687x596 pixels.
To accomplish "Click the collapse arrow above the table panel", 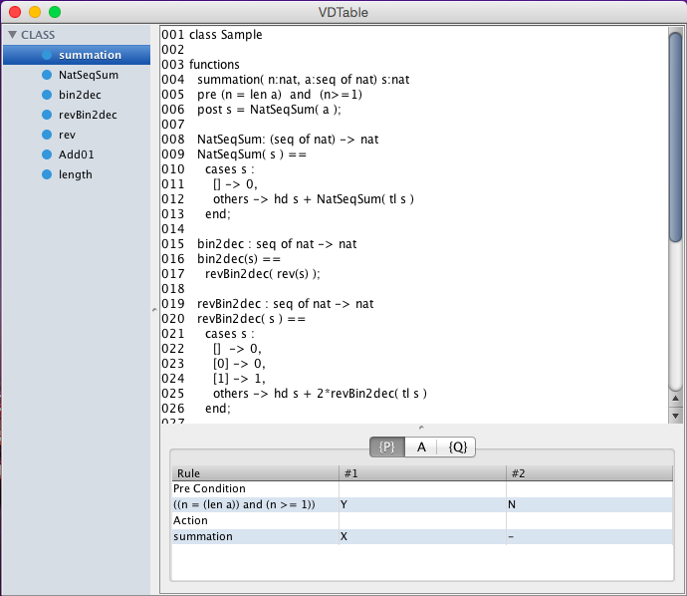I will pos(421,428).
